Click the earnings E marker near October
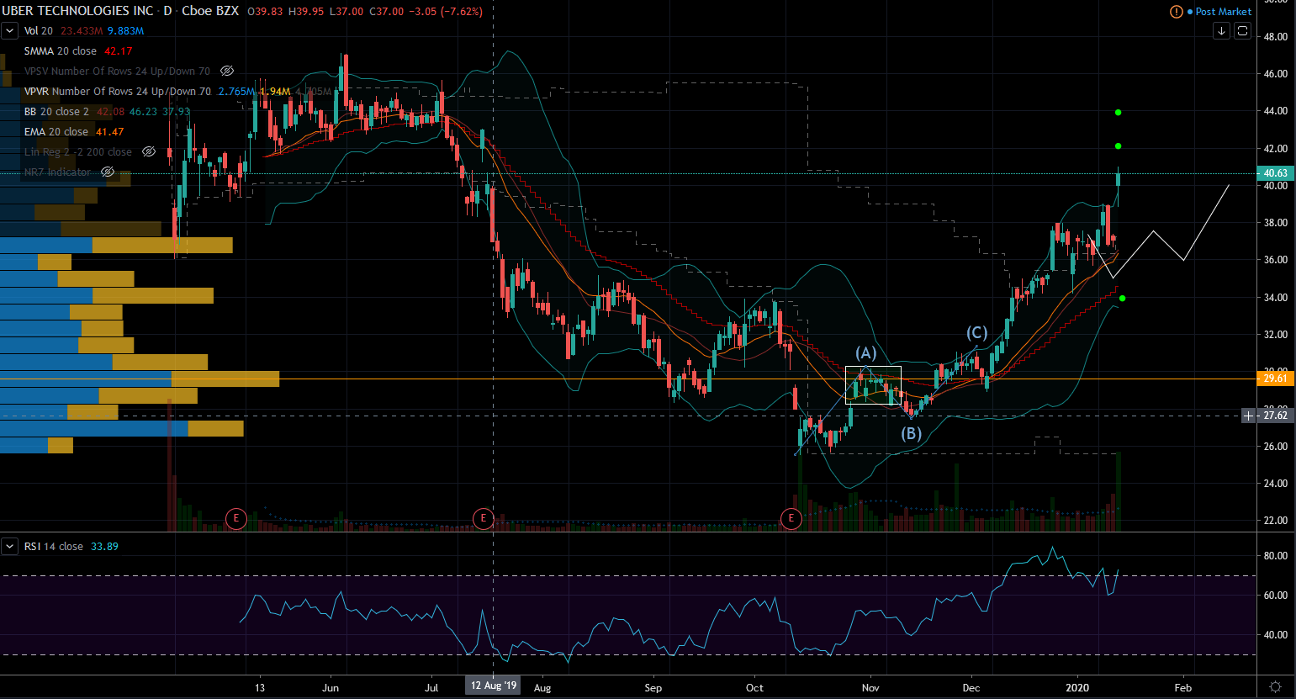The height and width of the screenshot is (699, 1296). tap(791, 518)
